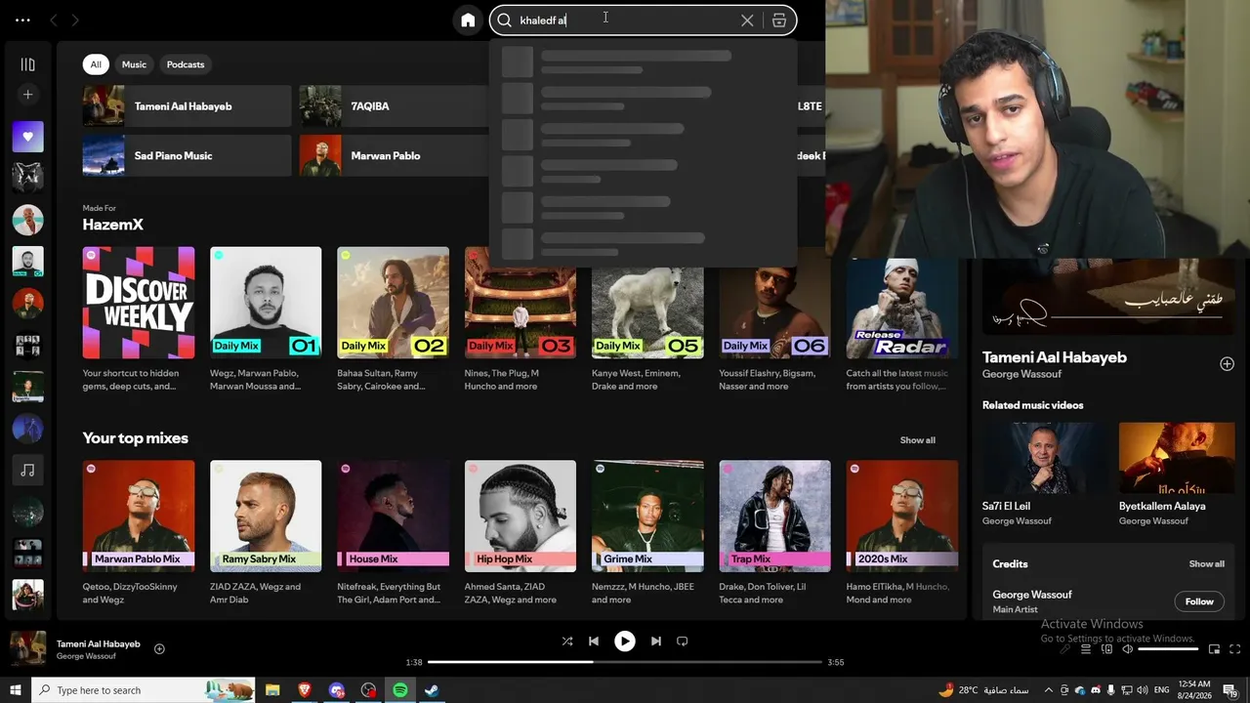Adjust the Spotify volume slider
The width and height of the screenshot is (1250, 703).
tap(1168, 649)
